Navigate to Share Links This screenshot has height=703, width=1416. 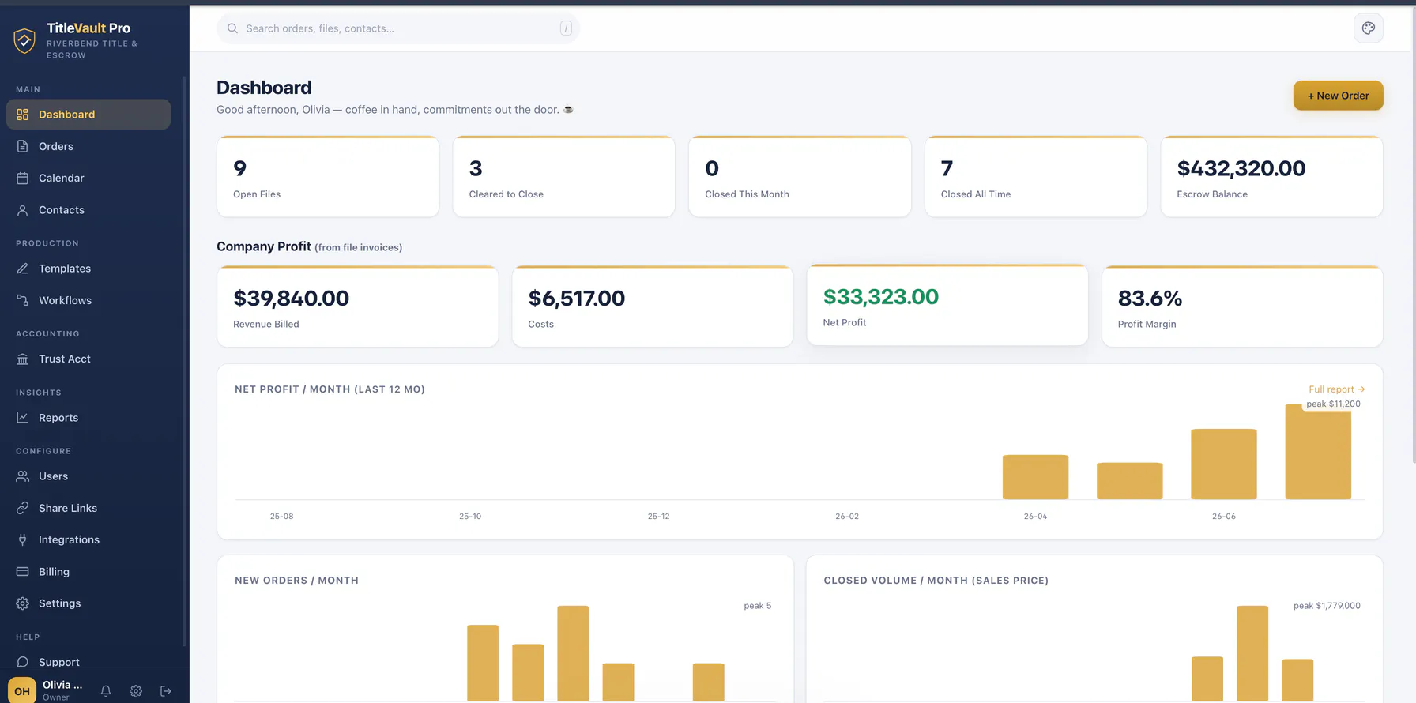[88, 508]
